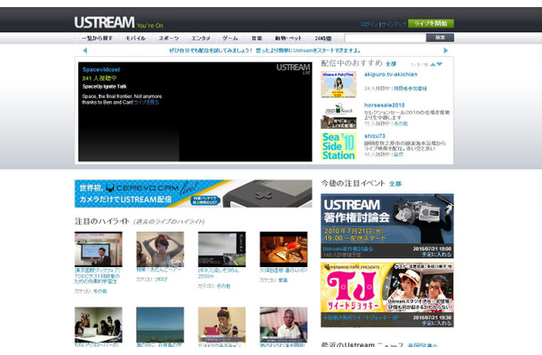
Task: Select the エンタメ navigation item
Action: [201, 38]
